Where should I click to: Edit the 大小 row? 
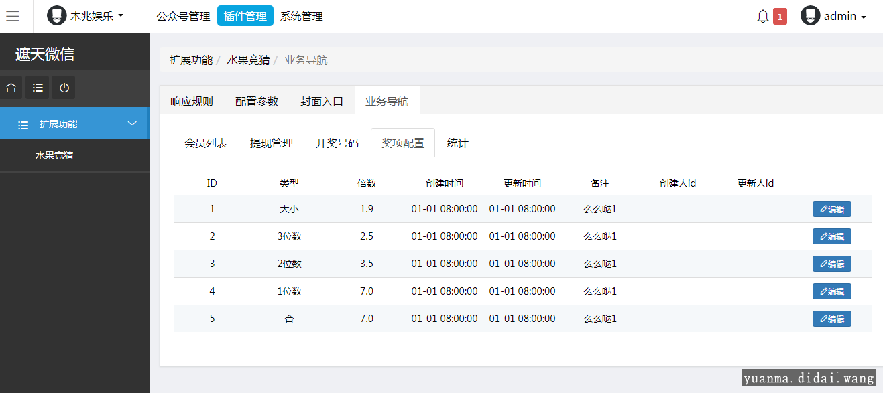point(832,209)
